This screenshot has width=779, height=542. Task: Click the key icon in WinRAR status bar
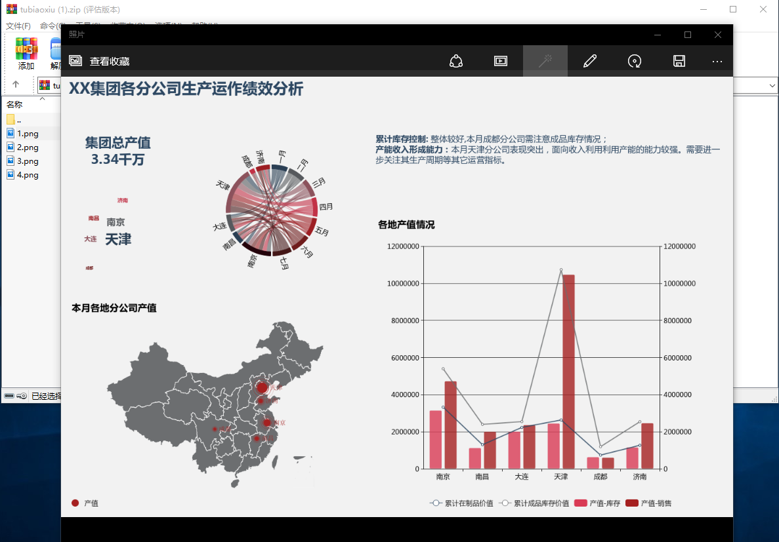click(22, 396)
